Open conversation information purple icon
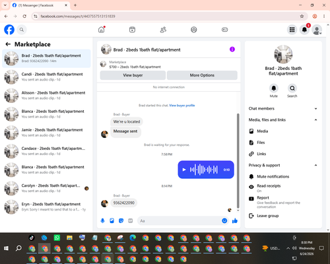This screenshot has width=330, height=264. point(232,49)
